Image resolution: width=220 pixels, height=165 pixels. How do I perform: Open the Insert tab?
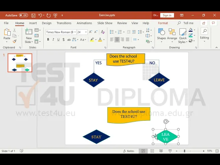pyautogui.click(x=33, y=23)
